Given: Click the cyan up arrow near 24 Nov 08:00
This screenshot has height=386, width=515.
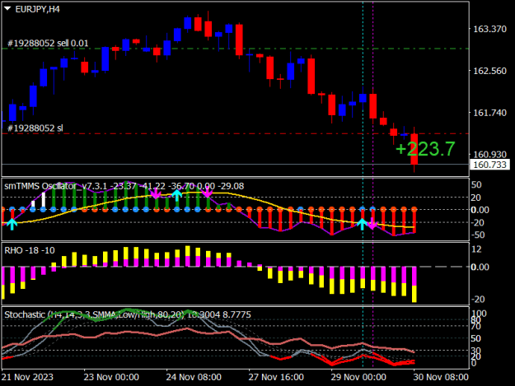Looking at the screenshot, I should tap(177, 195).
